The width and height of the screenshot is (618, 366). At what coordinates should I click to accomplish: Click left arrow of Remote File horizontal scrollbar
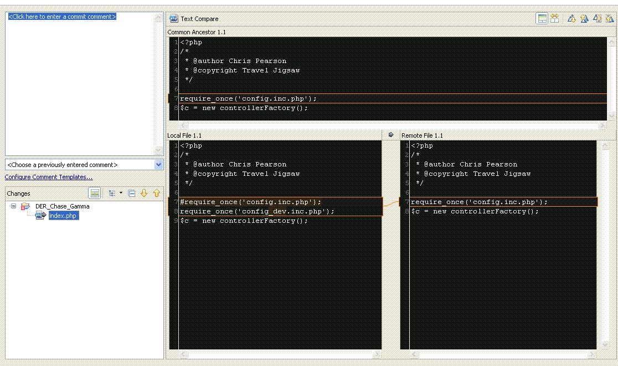coord(414,354)
